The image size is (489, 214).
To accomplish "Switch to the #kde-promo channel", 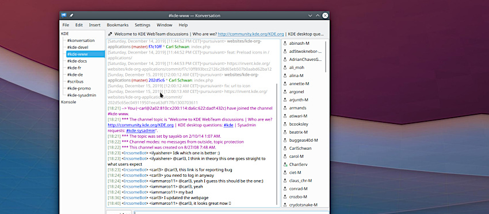I will tap(79, 88).
